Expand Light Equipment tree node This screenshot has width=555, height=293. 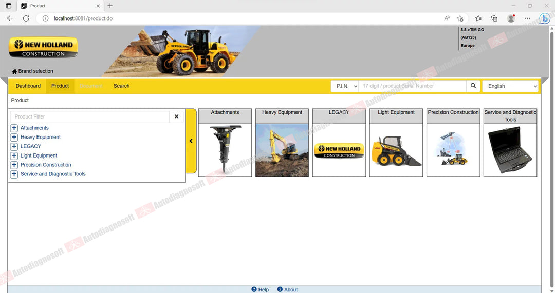[14, 155]
